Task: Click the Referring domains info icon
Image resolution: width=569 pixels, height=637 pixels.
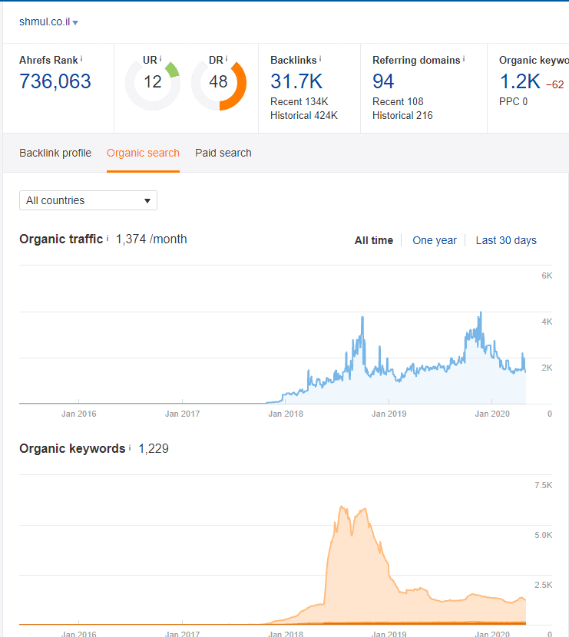Action: pos(464,59)
